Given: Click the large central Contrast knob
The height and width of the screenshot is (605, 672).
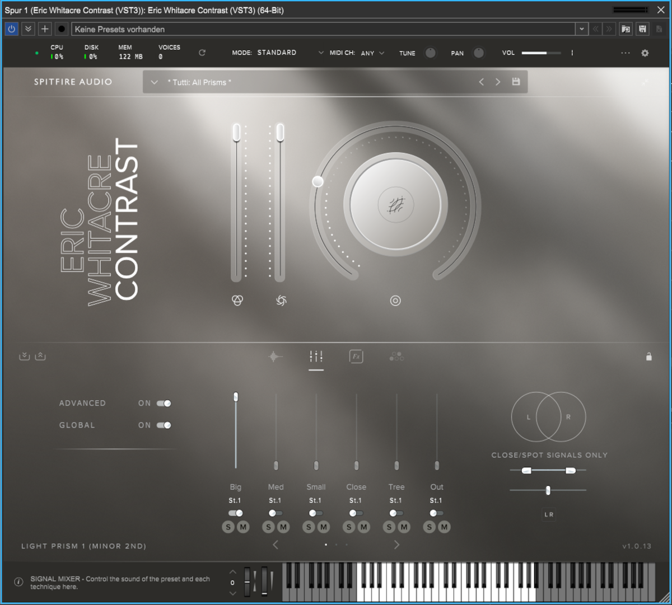Looking at the screenshot, I should coord(395,205).
